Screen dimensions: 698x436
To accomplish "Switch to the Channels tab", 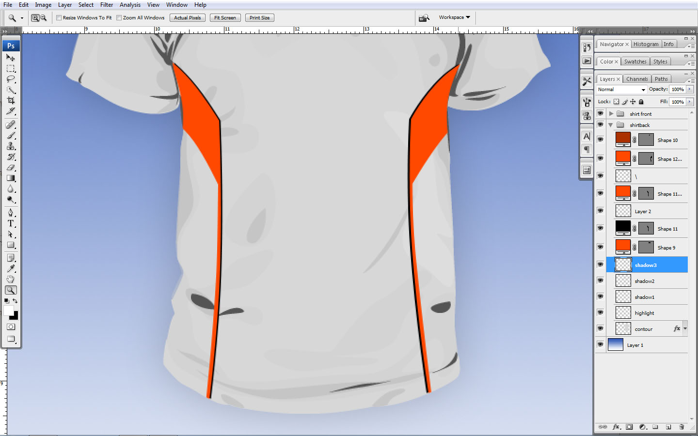I will pyautogui.click(x=637, y=78).
